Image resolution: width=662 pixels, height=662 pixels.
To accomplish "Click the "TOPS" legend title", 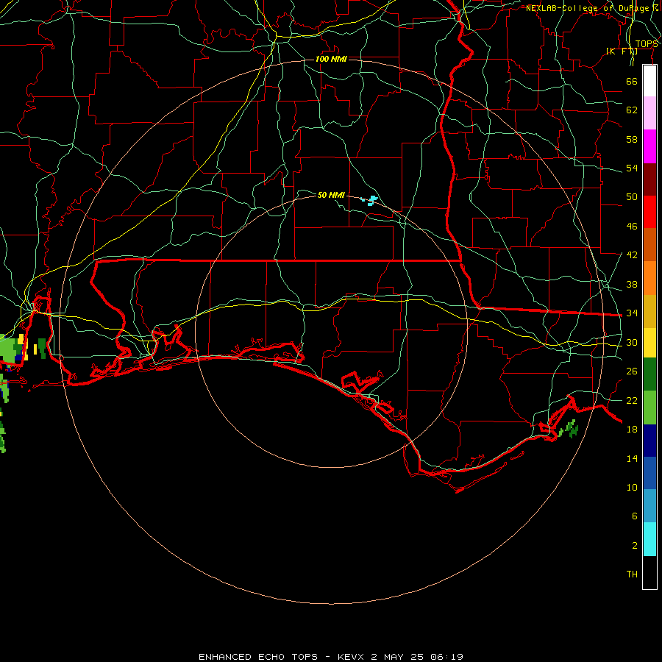I will pyautogui.click(x=647, y=44).
